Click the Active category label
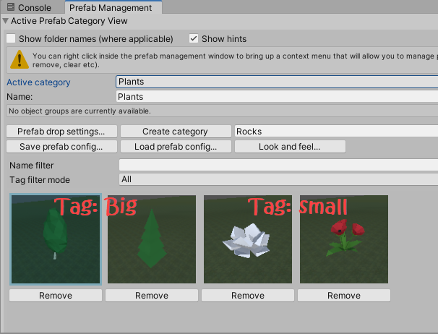 pos(38,82)
